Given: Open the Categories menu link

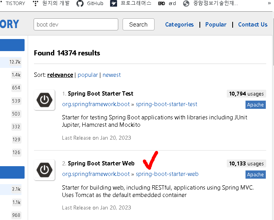Looking at the screenshot, I should [x=179, y=25].
